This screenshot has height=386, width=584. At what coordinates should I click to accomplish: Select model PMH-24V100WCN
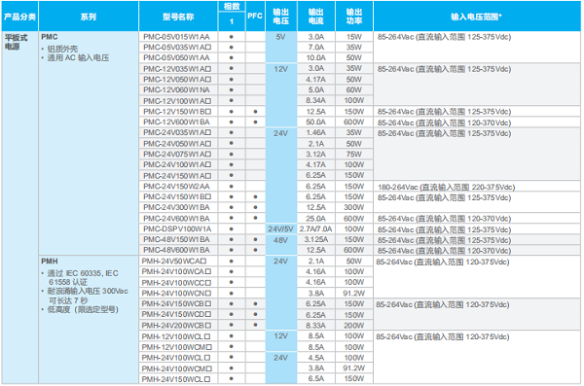176,294
